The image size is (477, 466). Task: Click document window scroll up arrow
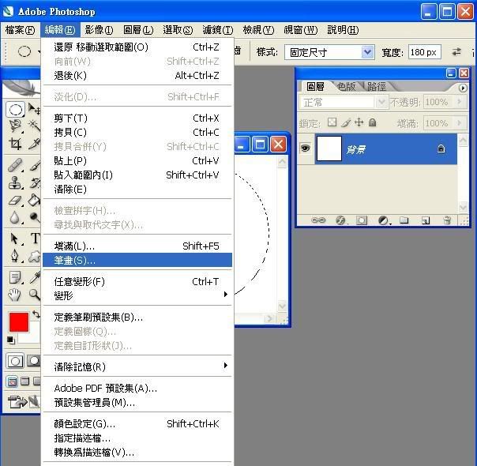[282, 162]
